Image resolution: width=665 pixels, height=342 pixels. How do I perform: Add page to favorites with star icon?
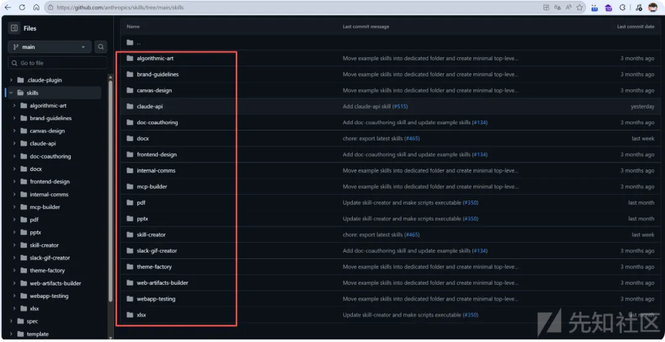pos(579,7)
